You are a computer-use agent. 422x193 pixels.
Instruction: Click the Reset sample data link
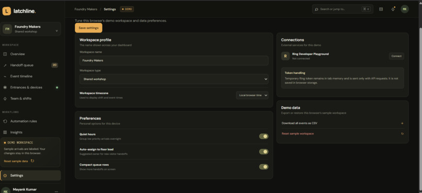point(16,161)
